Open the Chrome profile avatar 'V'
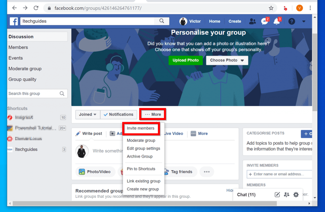Image resolution: width=325 pixels, height=212 pixels. (299, 8)
